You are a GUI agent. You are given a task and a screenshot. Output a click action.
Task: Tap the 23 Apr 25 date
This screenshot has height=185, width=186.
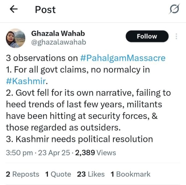pyautogui.click(x=54, y=153)
